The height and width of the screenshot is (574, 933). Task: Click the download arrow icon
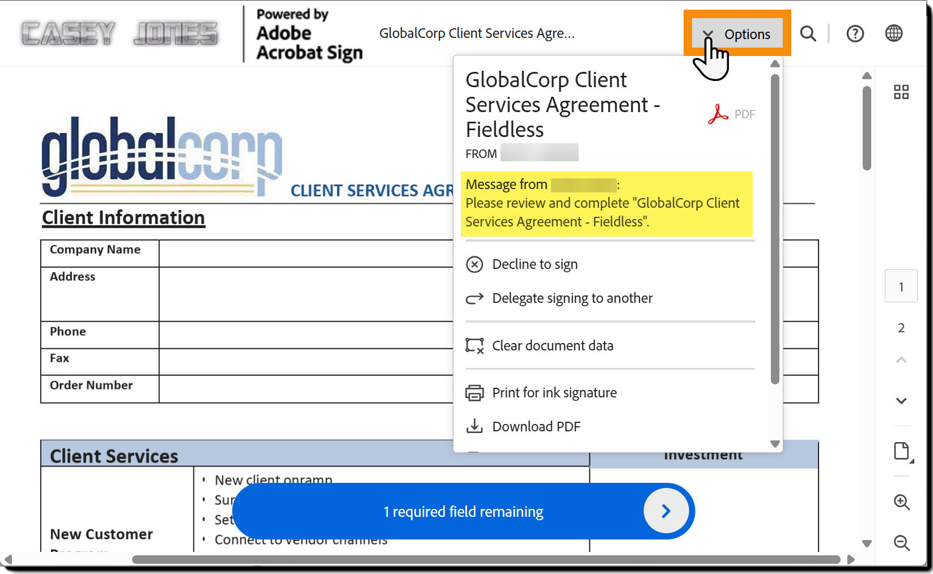click(474, 426)
